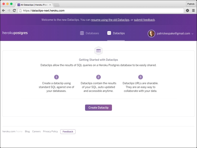Click the step 2 circle badge
The width and height of the screenshot is (197, 148).
(98, 77)
